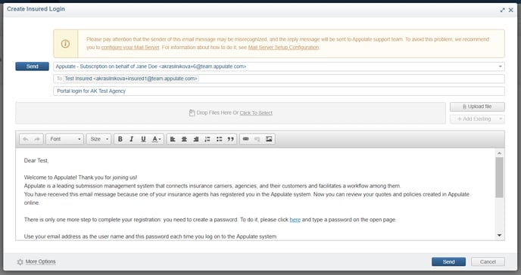Expand the Add Existing dropdown arrow
The image size is (521, 275).
(x=501, y=119)
